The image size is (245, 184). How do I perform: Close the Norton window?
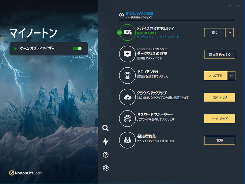(x=238, y=6)
